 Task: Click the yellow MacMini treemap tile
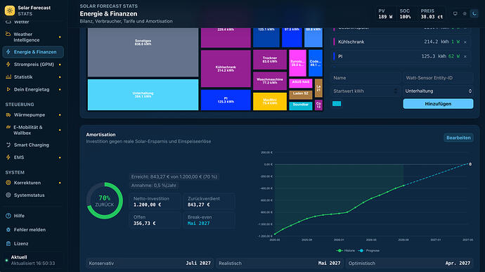pos(270,101)
